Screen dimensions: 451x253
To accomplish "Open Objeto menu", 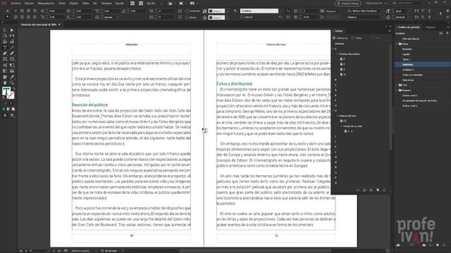I will (73, 3).
